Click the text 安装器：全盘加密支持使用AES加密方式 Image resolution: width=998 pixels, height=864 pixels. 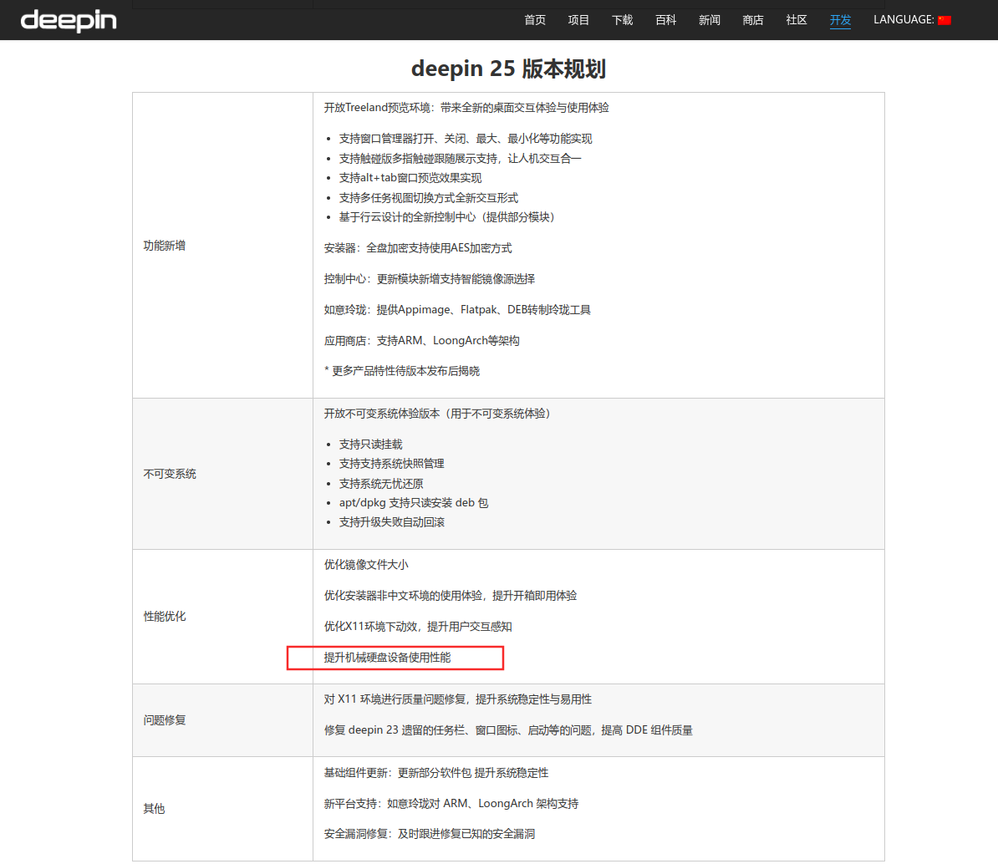pyautogui.click(x=418, y=248)
